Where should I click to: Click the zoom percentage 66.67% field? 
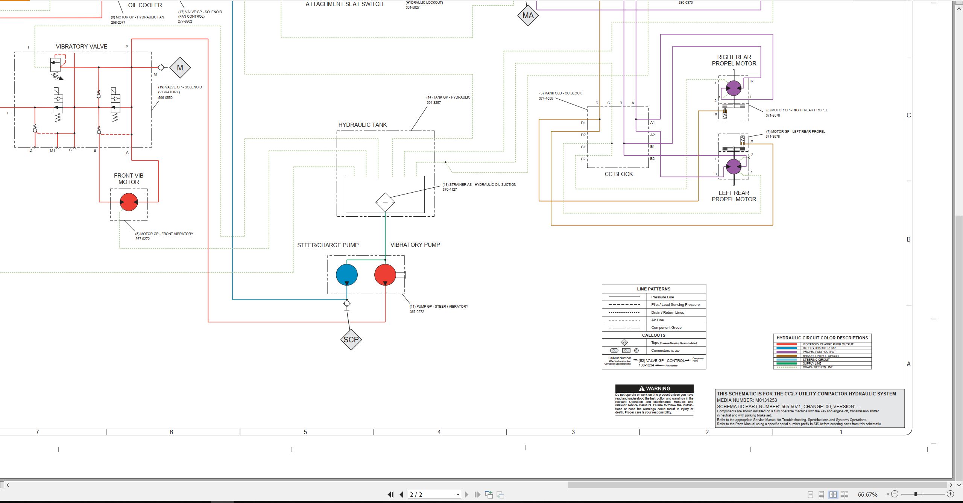(x=868, y=494)
